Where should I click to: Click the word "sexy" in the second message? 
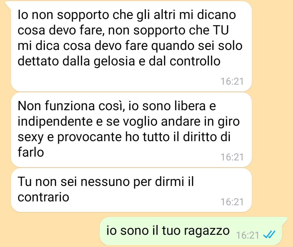click(31, 138)
